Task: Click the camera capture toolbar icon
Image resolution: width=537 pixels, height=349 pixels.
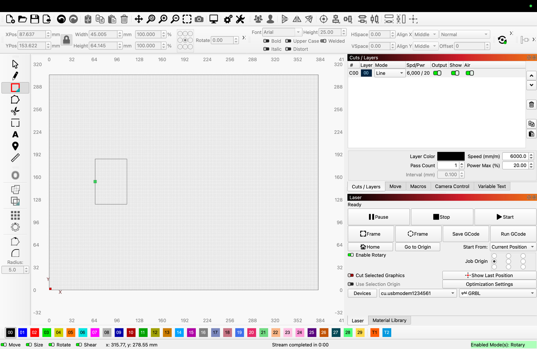Action: click(x=199, y=19)
